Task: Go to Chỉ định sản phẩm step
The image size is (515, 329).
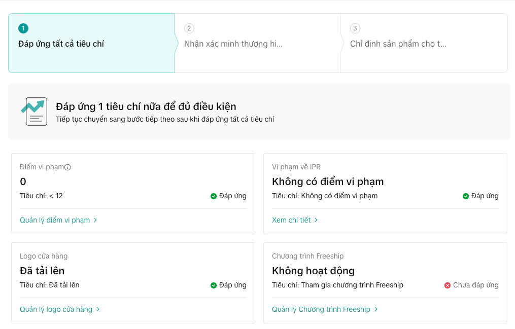Action: click(398, 44)
